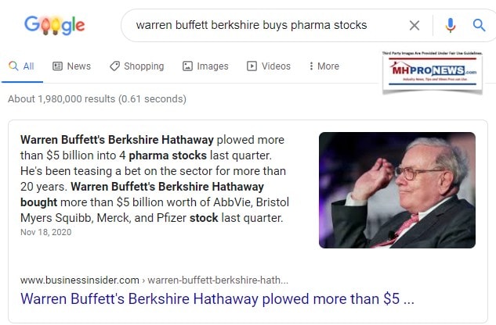Start voice search with microphone icon
The width and height of the screenshot is (496, 325).
[x=451, y=26]
